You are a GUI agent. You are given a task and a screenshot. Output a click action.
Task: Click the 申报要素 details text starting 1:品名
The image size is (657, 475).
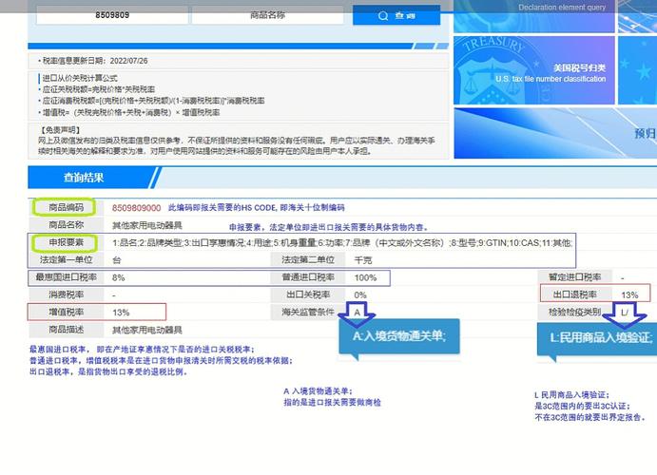(x=341, y=243)
